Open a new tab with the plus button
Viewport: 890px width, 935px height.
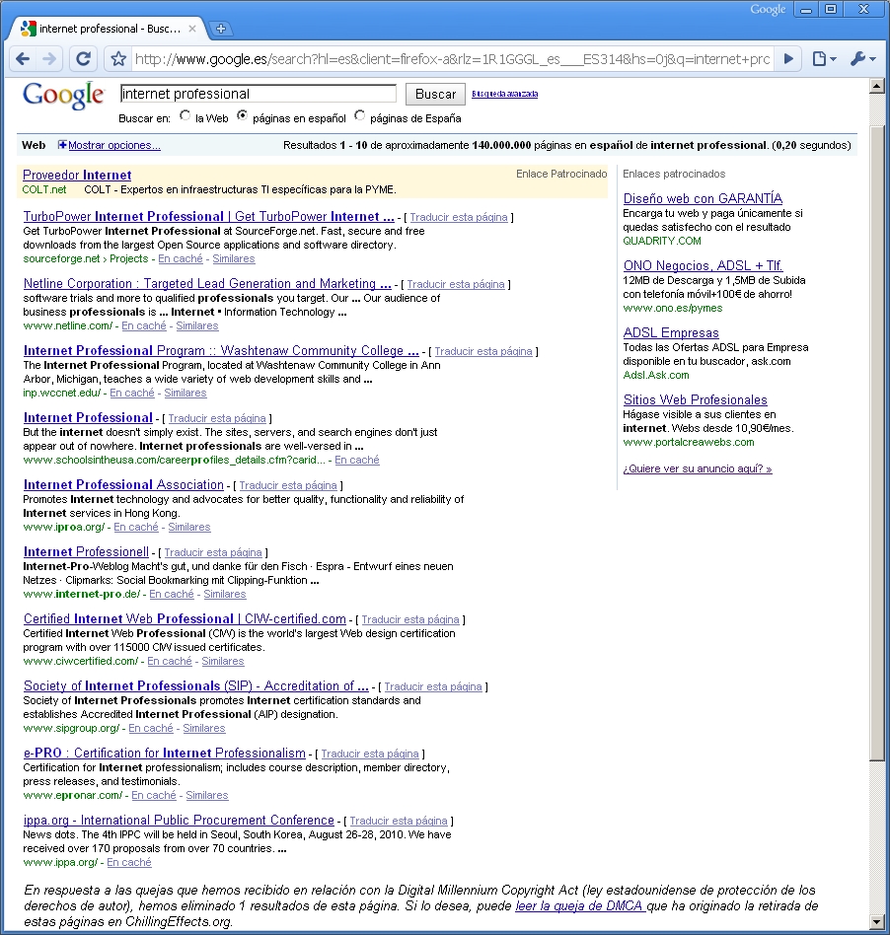(x=221, y=29)
